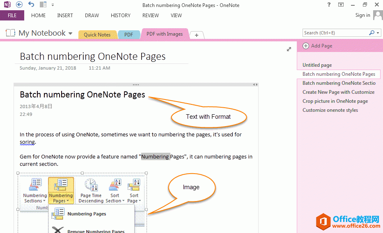Switch to the DRAW ribbon tab
The height and width of the screenshot is (233, 383).
[92, 15]
